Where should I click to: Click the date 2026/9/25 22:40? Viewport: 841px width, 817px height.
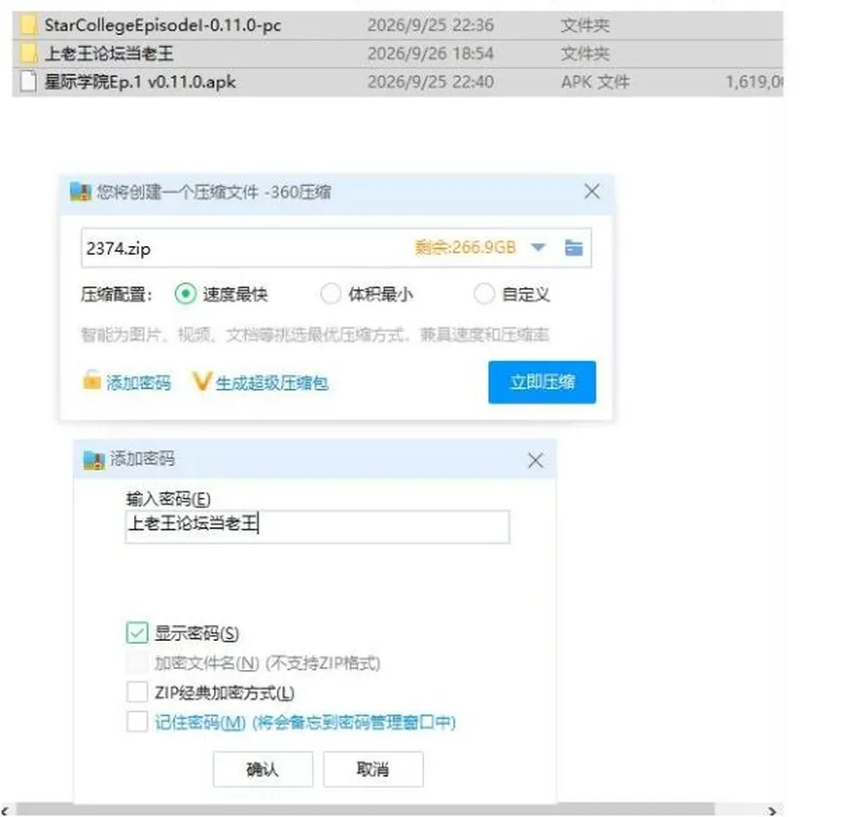[x=430, y=82]
